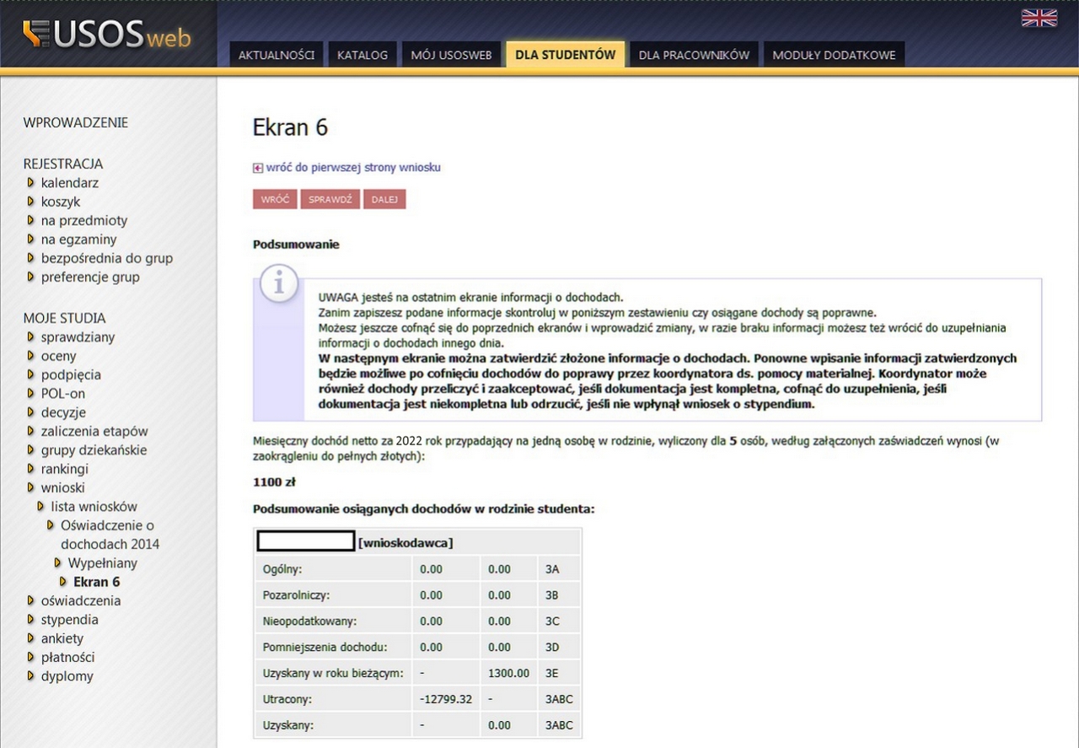Open 'lista wniosków' sub-item
Viewport: 1079px width, 748px height.
94,507
